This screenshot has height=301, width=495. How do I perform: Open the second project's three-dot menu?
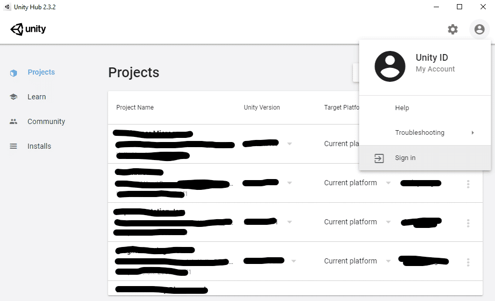coord(468,184)
